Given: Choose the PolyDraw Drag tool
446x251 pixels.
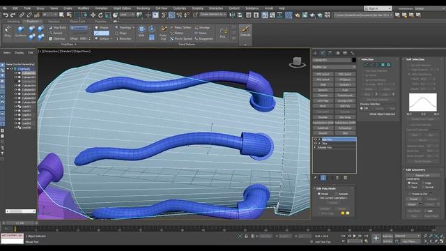Looking at the screenshot, I should tap(8, 31).
